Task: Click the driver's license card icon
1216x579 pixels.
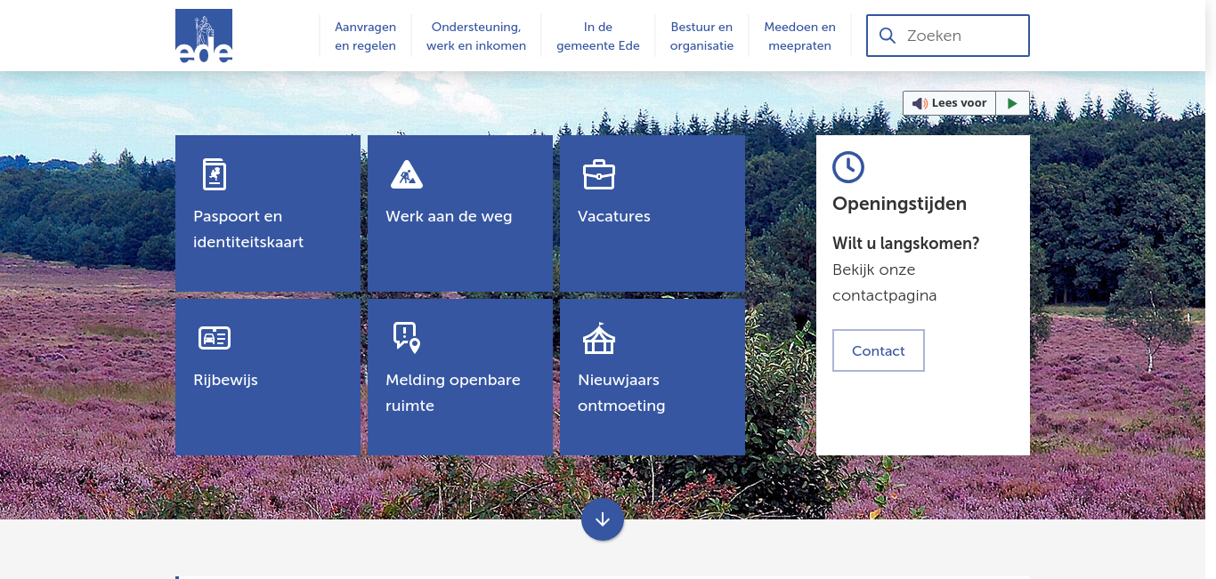Action: point(215,338)
